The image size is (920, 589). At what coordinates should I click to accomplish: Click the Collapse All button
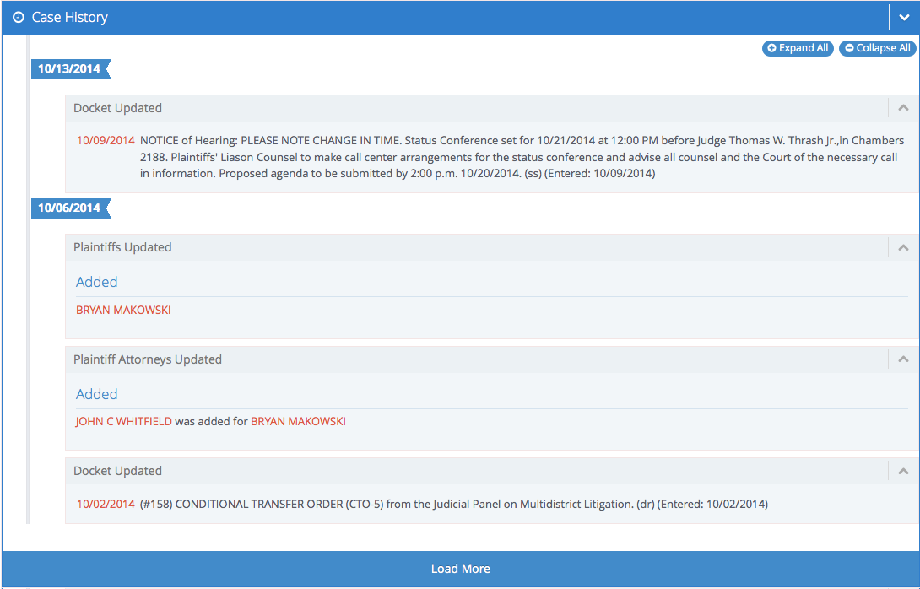[877, 48]
